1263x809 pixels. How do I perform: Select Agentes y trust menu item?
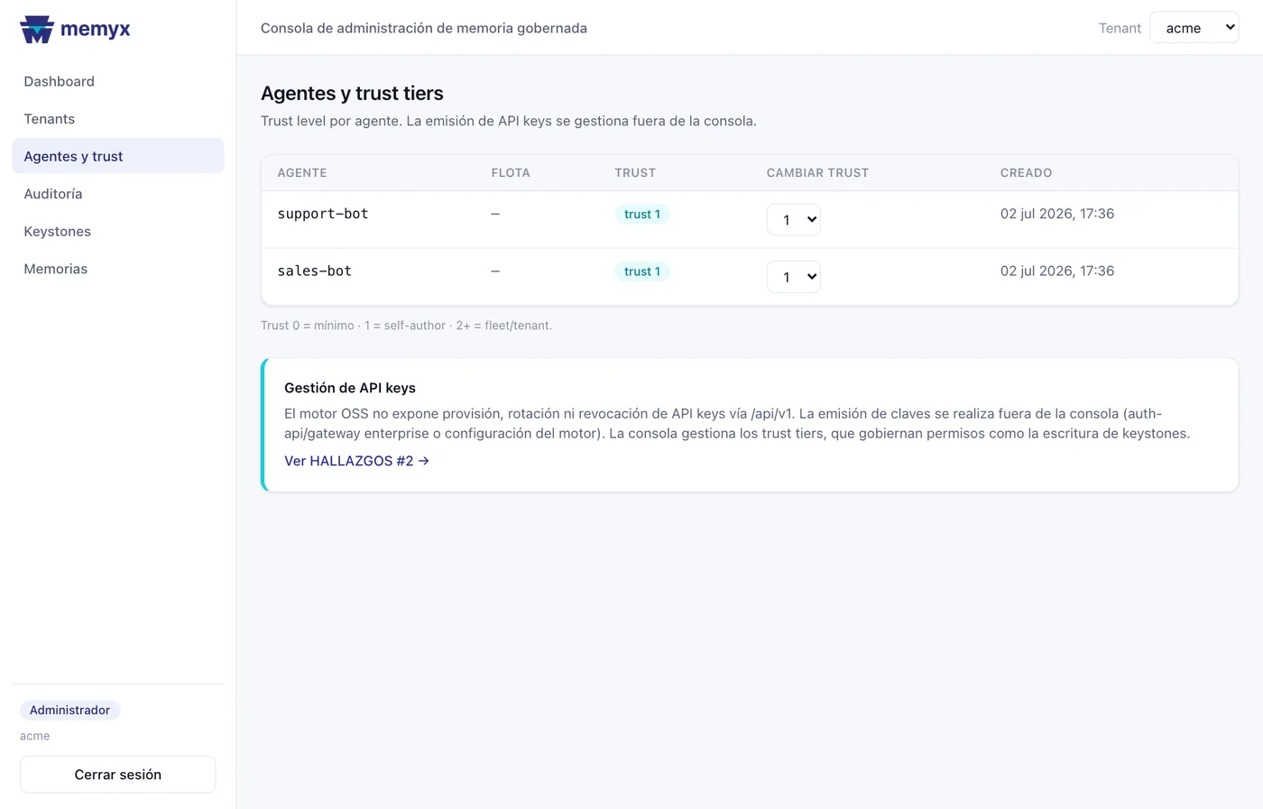pos(117,156)
